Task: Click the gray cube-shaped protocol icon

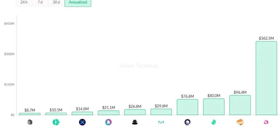Action: [30, 122]
